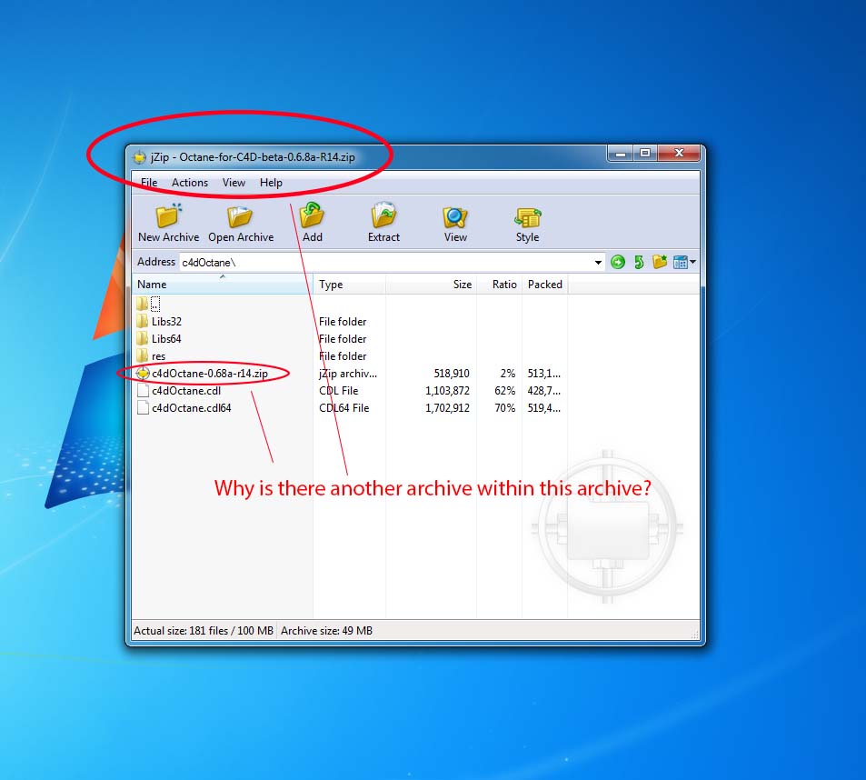Click the packed value 428,7...
The height and width of the screenshot is (780, 866).
click(544, 391)
